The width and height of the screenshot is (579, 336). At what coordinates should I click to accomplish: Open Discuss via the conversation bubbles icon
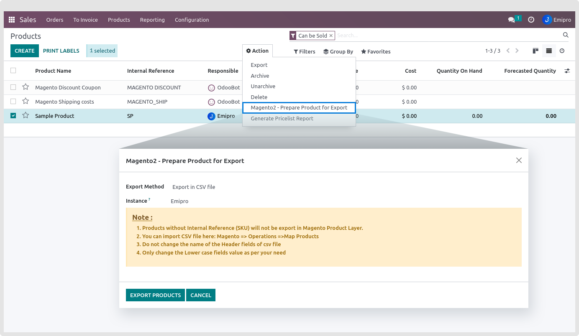[512, 19]
